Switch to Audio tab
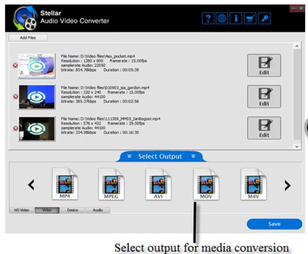Image resolution: width=308 pixels, height=254 pixels. (x=98, y=210)
